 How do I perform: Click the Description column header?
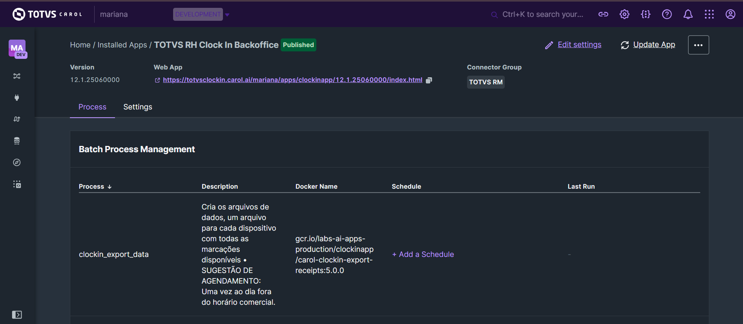(x=220, y=186)
